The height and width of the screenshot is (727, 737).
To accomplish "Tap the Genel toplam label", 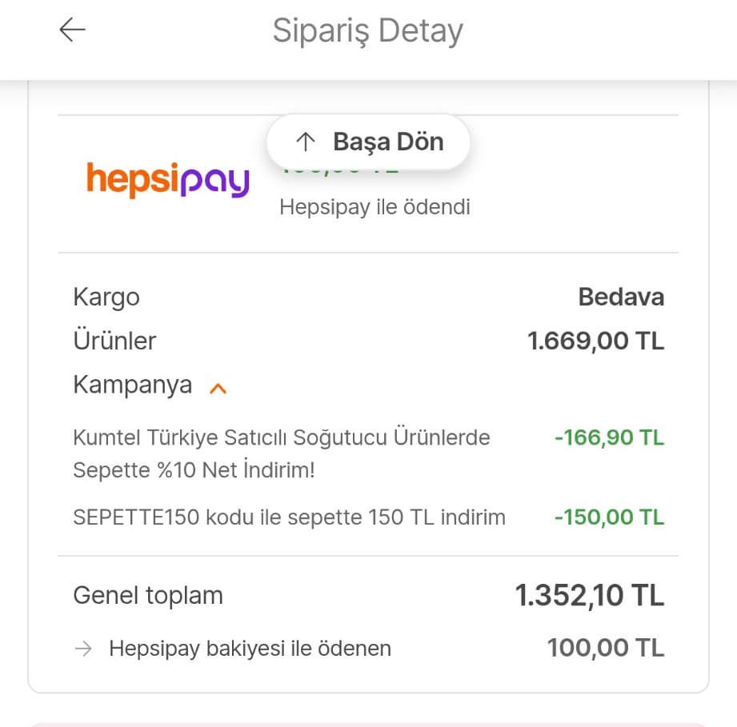I will 148,596.
